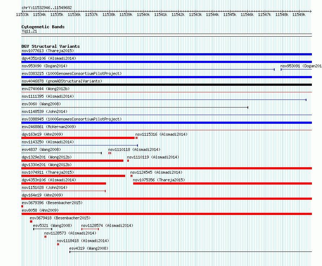Select the Yq11.21 band label
This screenshot has height=266, width=322.
point(29,31)
